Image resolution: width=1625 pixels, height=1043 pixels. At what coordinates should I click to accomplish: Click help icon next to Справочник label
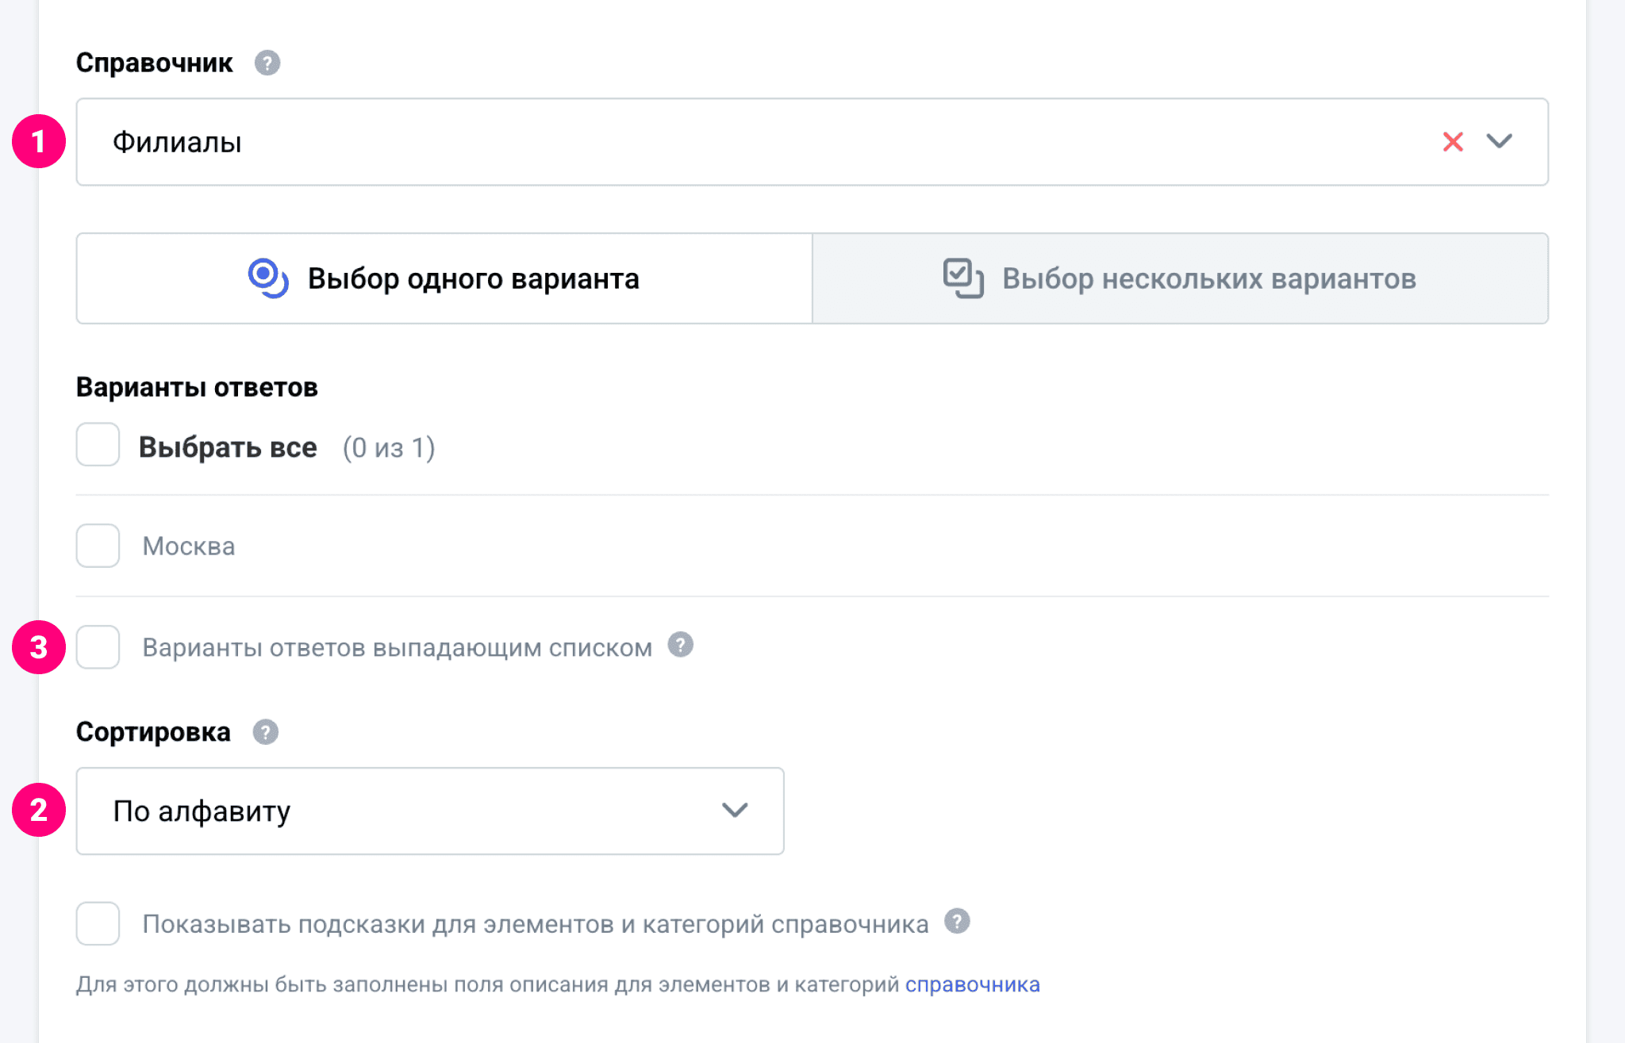(x=267, y=63)
